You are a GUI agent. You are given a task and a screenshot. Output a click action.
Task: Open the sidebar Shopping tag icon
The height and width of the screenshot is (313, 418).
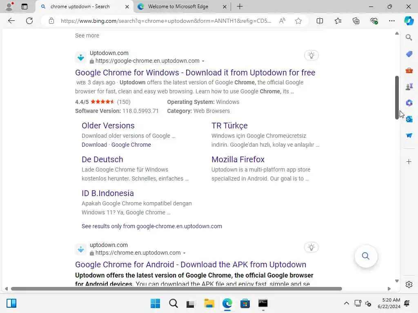(409, 54)
